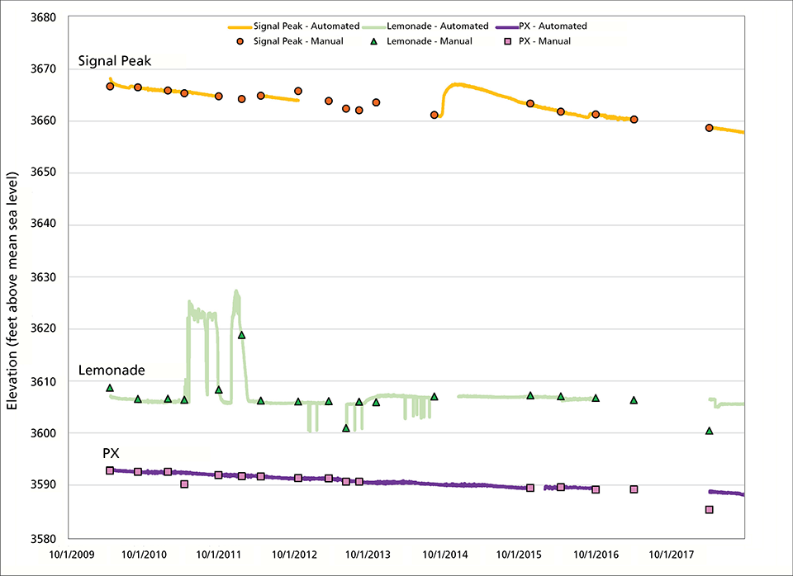Click the 'Lemonade - Manual' legend entry
This screenshot has height=576, width=793.
click(x=421, y=41)
